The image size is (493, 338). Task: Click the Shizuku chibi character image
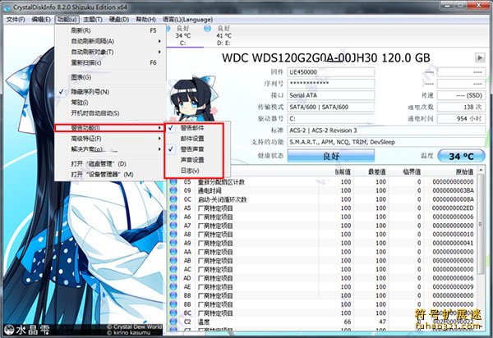[192, 98]
